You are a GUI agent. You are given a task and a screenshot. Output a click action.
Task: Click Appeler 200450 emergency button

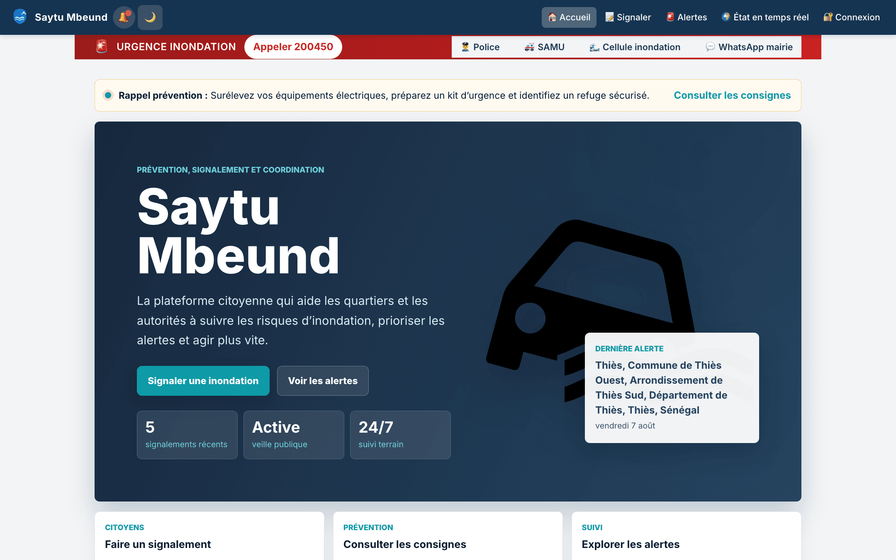click(293, 47)
